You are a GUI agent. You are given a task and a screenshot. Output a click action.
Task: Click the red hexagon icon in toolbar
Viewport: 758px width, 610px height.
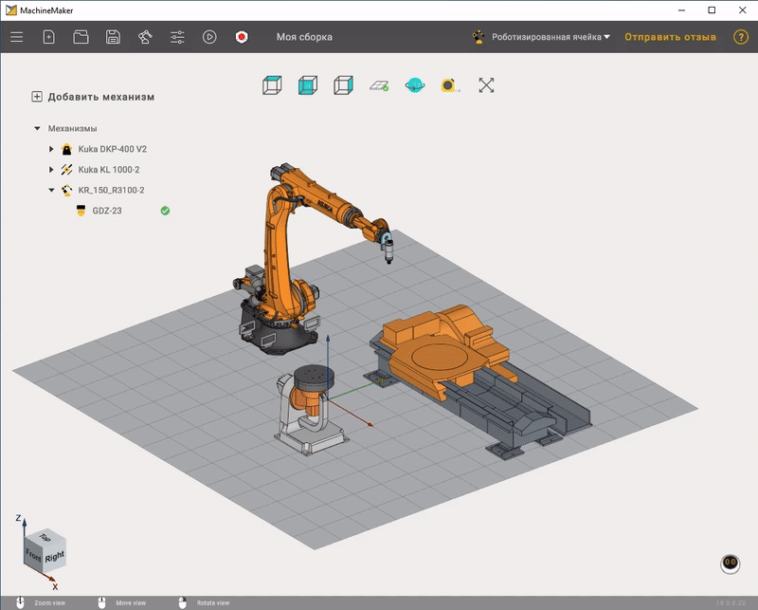click(x=243, y=37)
